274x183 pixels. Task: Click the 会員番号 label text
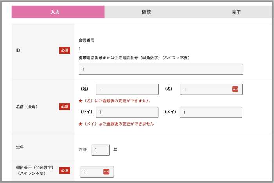click(x=87, y=40)
